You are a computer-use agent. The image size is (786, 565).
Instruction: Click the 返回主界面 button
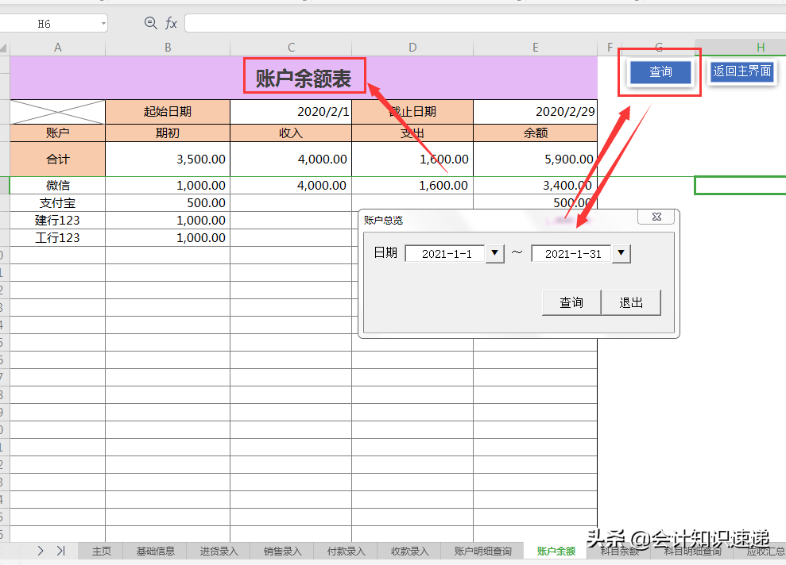click(x=742, y=71)
